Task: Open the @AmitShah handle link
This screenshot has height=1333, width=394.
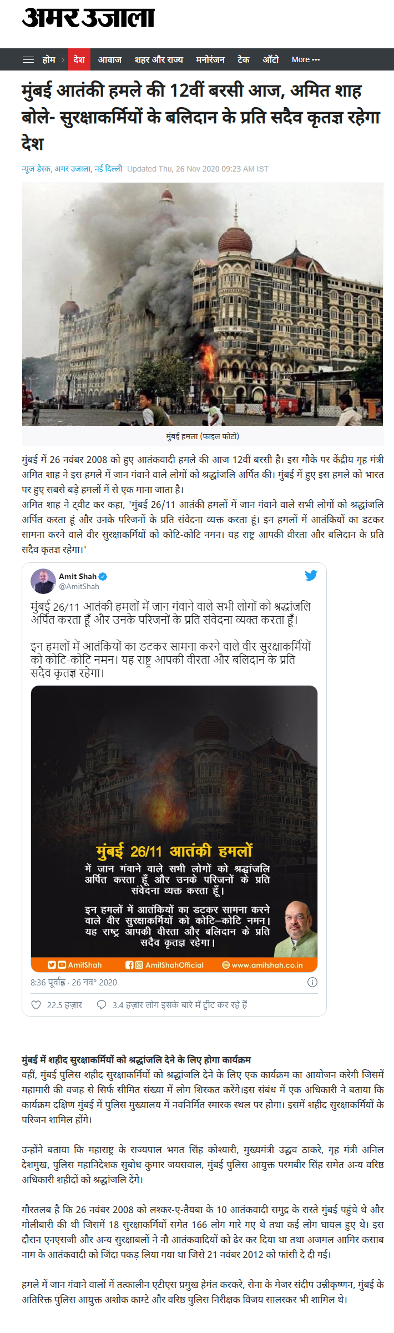Action: pos(79,586)
